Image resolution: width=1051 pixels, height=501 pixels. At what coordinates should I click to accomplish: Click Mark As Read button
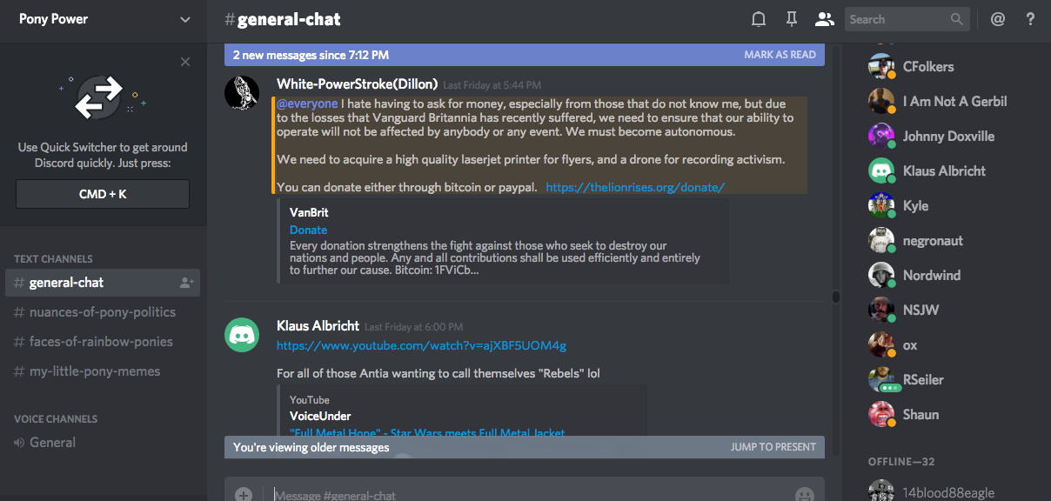click(780, 55)
